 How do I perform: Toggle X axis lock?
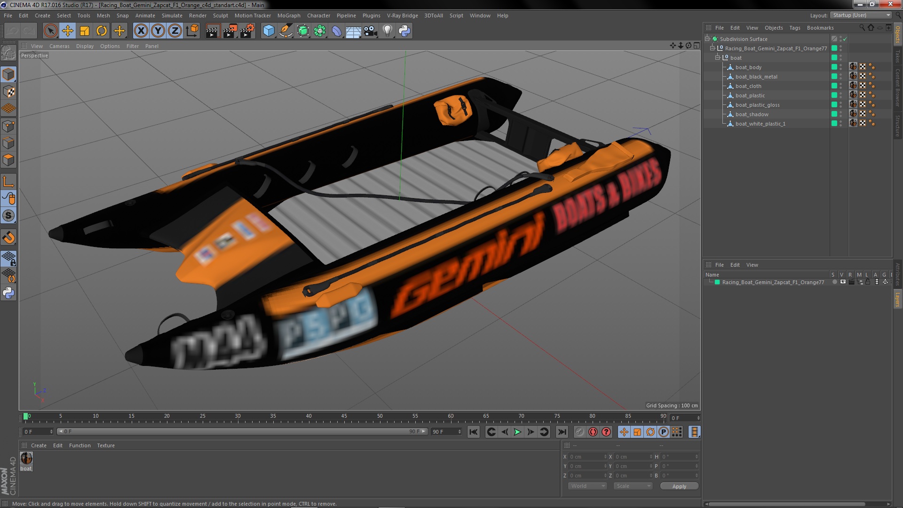pos(141,31)
